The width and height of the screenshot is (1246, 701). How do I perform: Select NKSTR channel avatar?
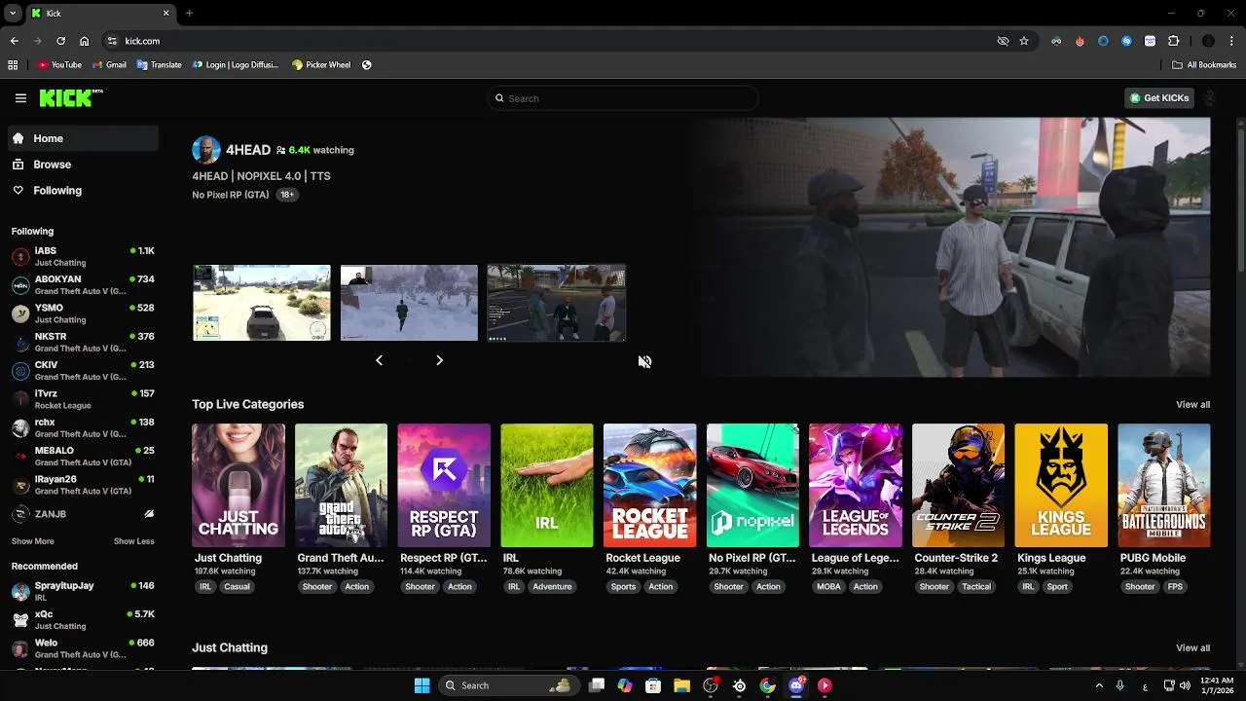click(x=20, y=342)
